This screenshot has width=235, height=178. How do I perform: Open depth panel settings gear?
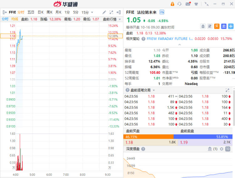click(x=222, y=149)
